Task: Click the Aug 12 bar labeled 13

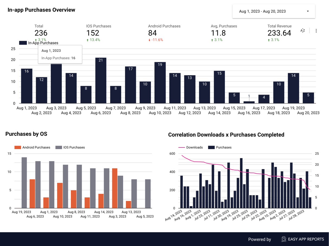Action: coord(190,89)
